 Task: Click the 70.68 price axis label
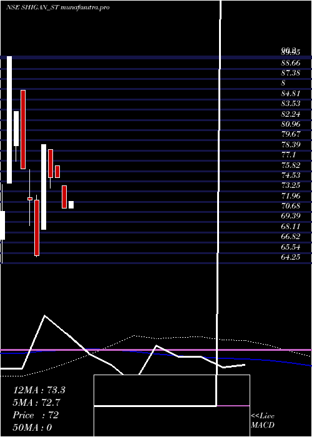coord(291,206)
